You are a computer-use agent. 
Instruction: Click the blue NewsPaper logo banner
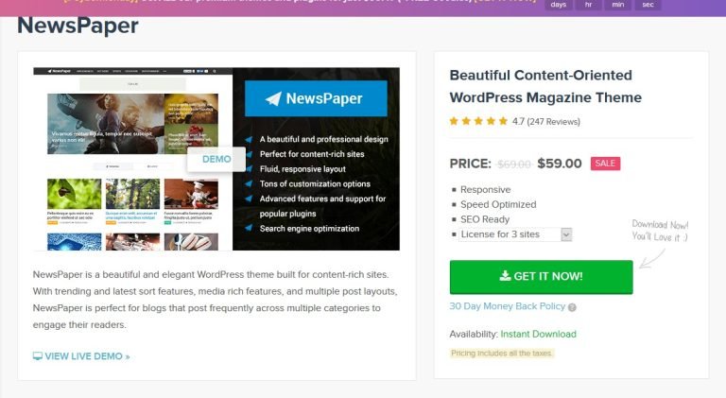pyautogui.click(x=316, y=98)
